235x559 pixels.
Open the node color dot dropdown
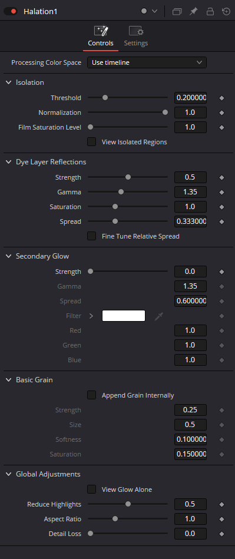(149, 11)
